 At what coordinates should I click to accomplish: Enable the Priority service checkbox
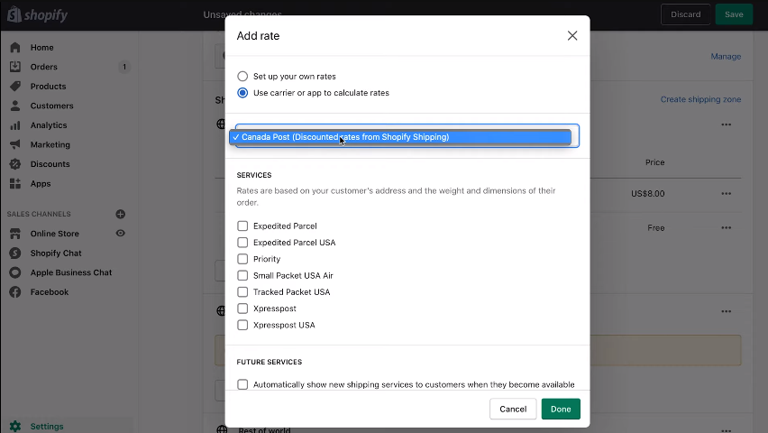[242, 259]
